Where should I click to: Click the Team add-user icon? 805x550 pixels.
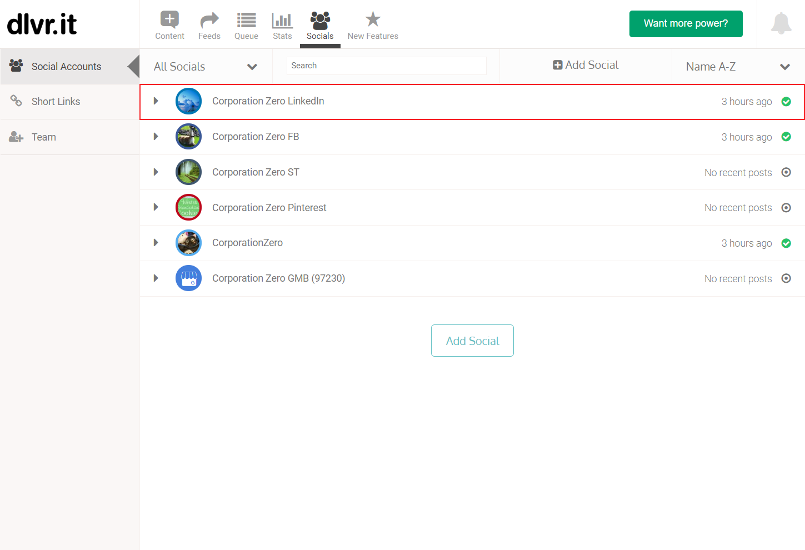click(x=16, y=137)
